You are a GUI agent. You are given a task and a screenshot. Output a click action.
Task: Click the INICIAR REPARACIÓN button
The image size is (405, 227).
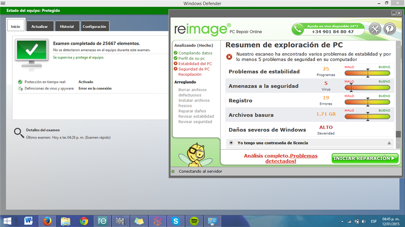point(365,158)
